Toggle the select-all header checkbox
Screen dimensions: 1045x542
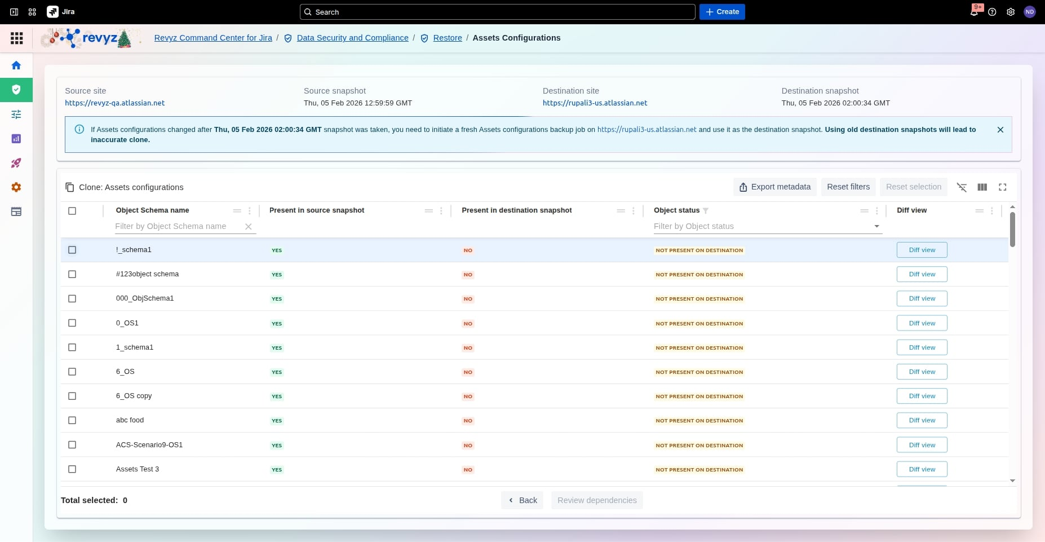(72, 211)
